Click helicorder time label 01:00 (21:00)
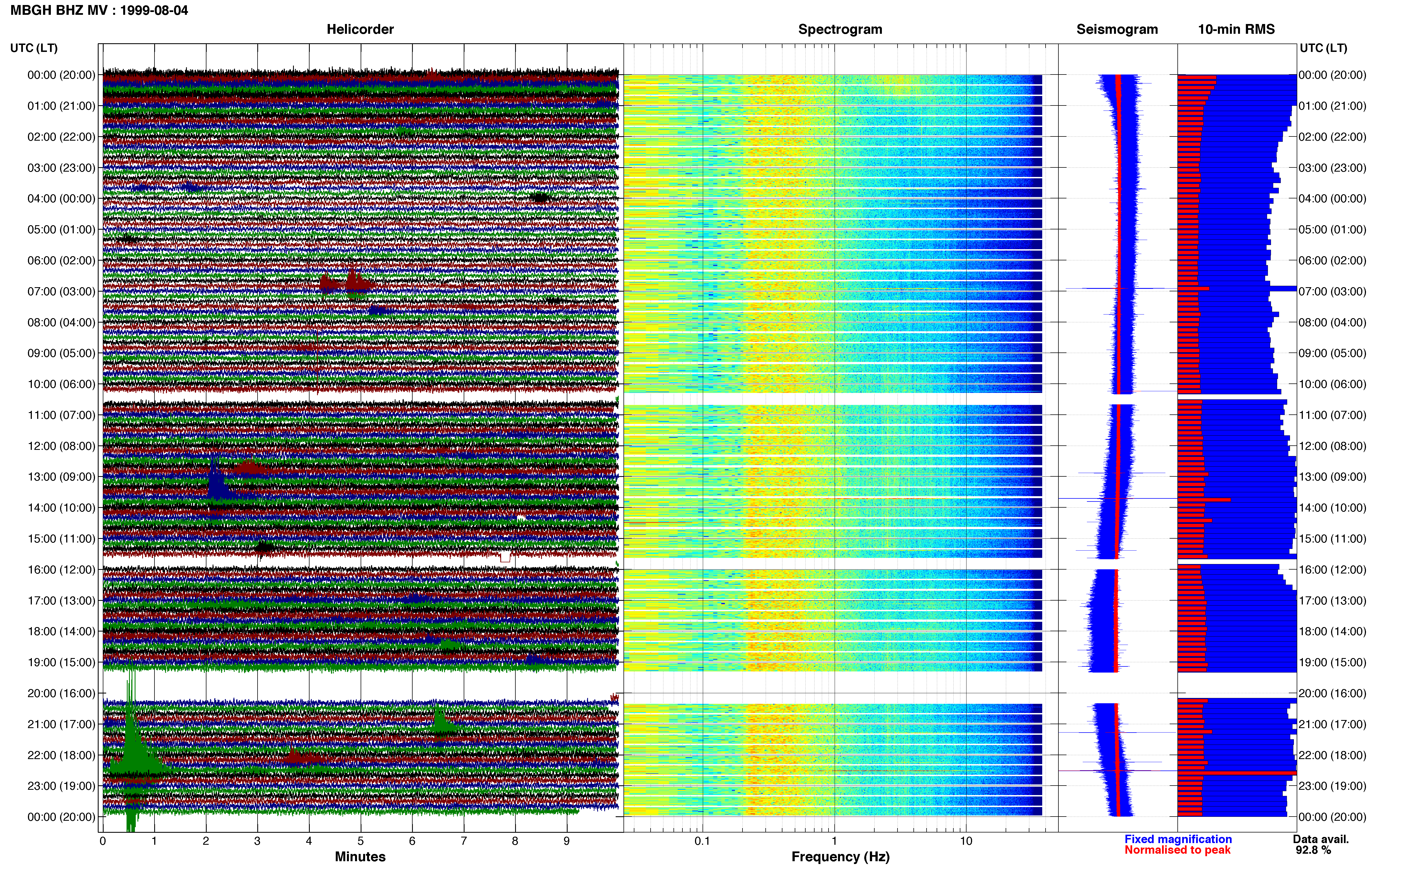Viewport: 1402px width, 876px height. (61, 105)
